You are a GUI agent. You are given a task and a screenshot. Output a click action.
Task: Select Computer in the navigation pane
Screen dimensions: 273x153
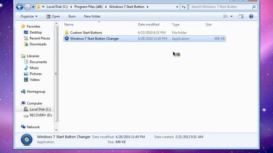[35, 103]
